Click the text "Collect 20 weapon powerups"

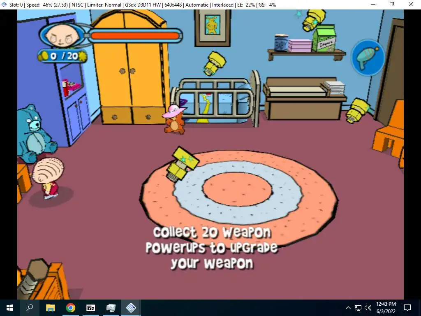point(212,240)
